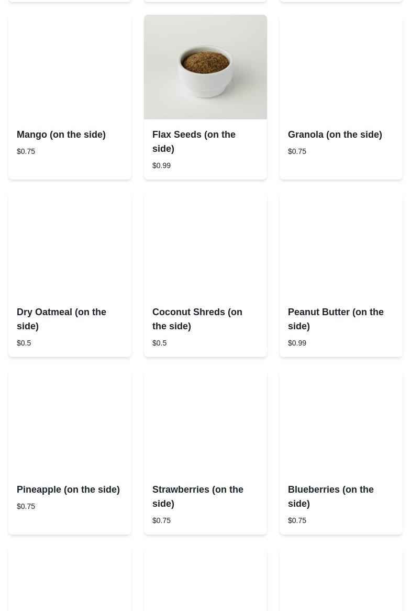Click the Flax Seeds (on the side) title
411x611 pixels.
194,141
